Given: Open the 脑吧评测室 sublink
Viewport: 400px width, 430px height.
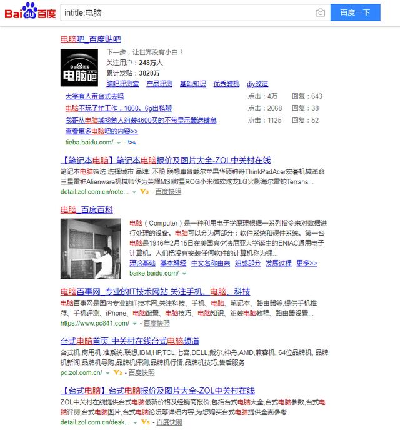Looking at the screenshot, I should coord(122,84).
